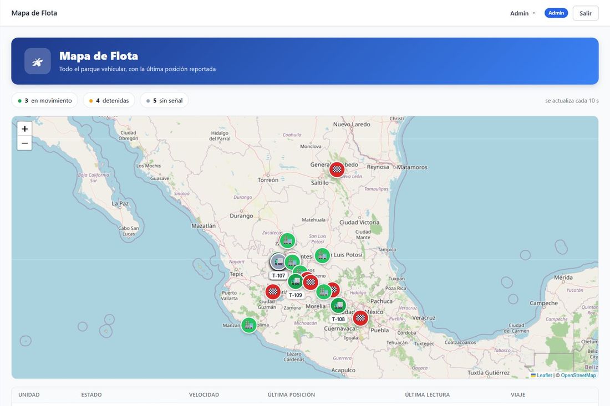Click the T-107 map label
Image resolution: width=610 pixels, height=406 pixels.
278,275
